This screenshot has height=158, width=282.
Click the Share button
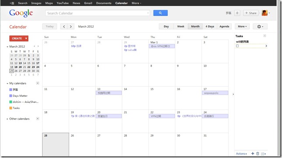[x=251, y=13]
